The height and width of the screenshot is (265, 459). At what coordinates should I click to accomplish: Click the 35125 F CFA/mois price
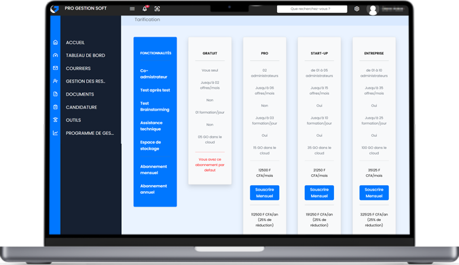pyautogui.click(x=374, y=173)
